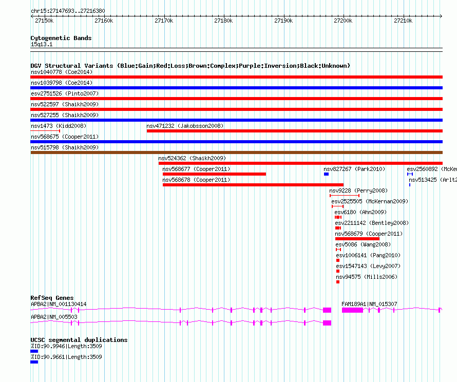This screenshot has width=457, height=382.
Task: Click the blue block under %ID:90.9946
Action: click(34, 351)
